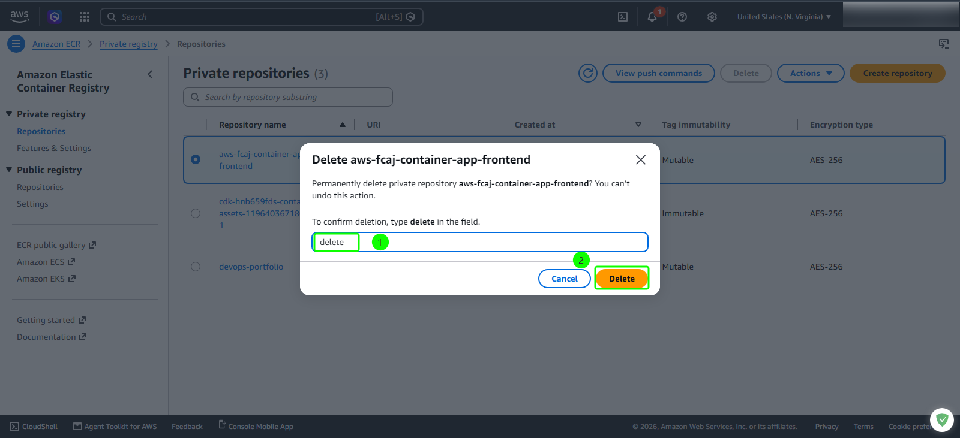Screen dimensions: 960x438
Task: Open the region selector United States (N. Virginia)
Action: click(x=784, y=17)
